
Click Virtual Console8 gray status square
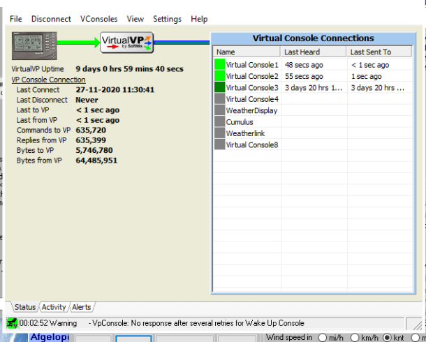click(x=219, y=144)
